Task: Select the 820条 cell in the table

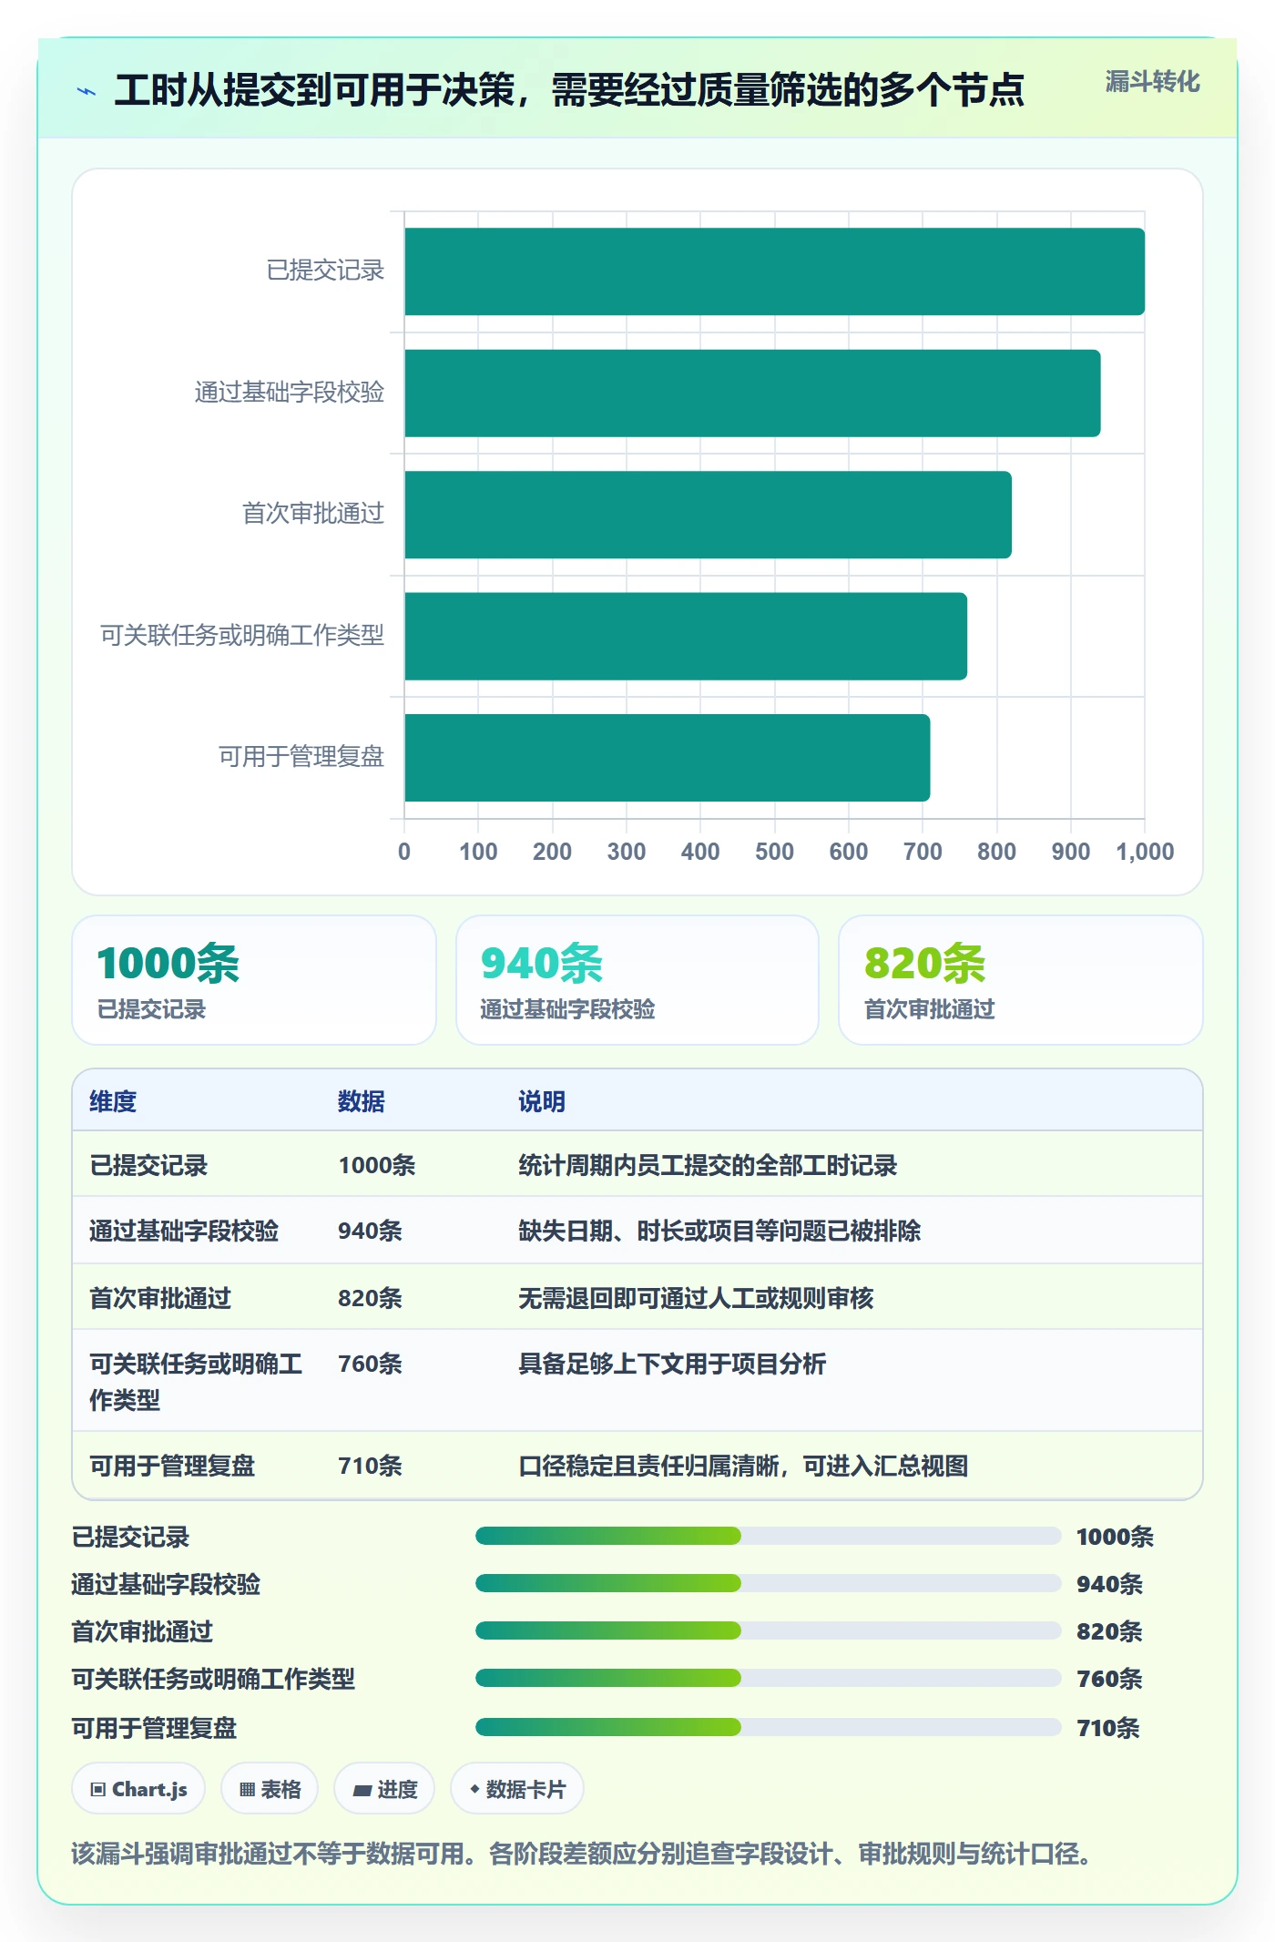Action: click(x=370, y=1298)
